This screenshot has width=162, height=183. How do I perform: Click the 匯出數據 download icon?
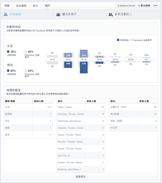139,5
